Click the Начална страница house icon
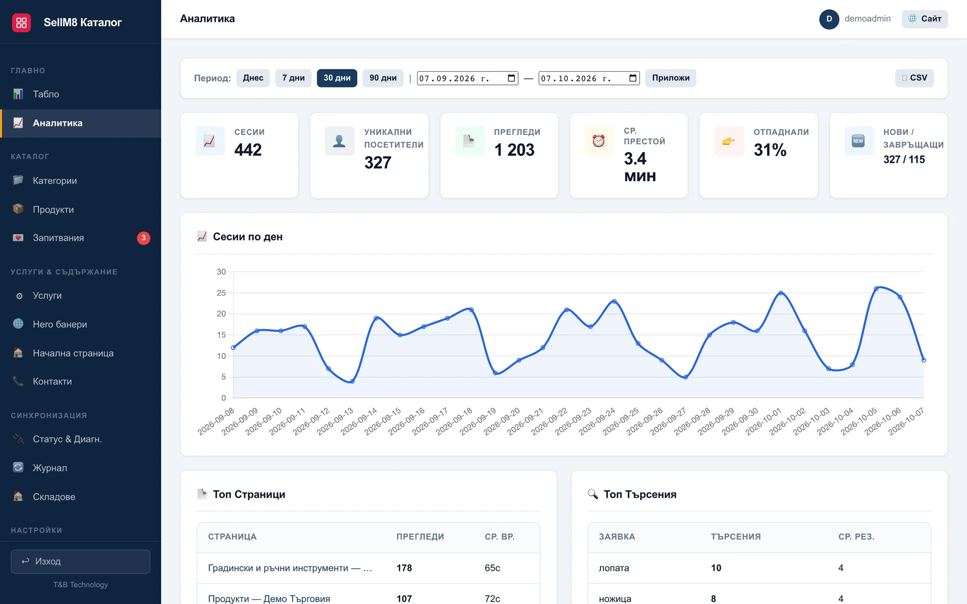 point(18,353)
